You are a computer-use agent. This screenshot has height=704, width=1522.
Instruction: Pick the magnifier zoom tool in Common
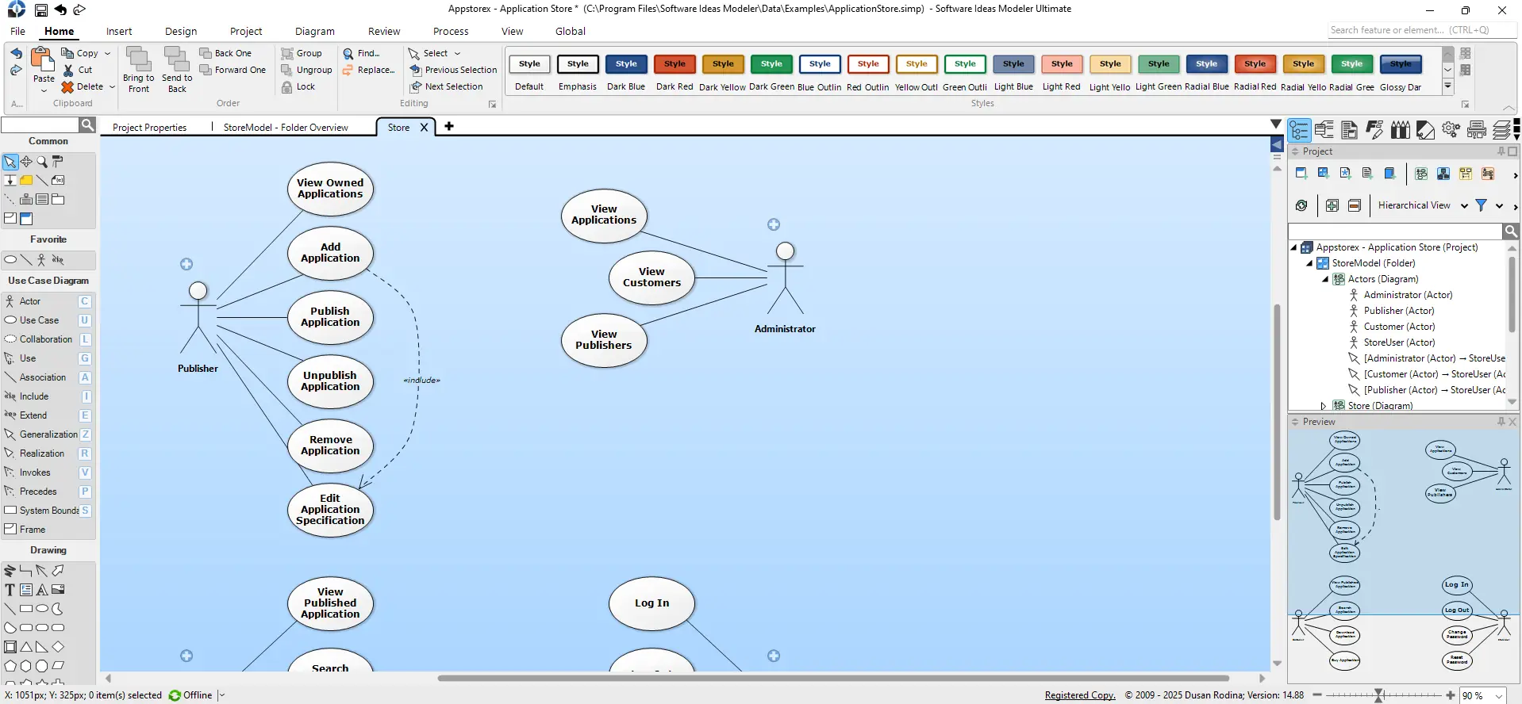pos(42,162)
